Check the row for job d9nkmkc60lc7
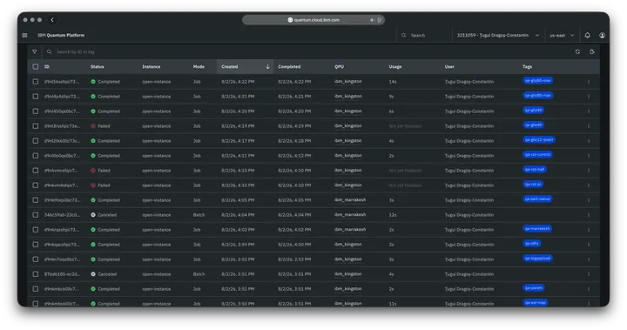 tap(36, 289)
